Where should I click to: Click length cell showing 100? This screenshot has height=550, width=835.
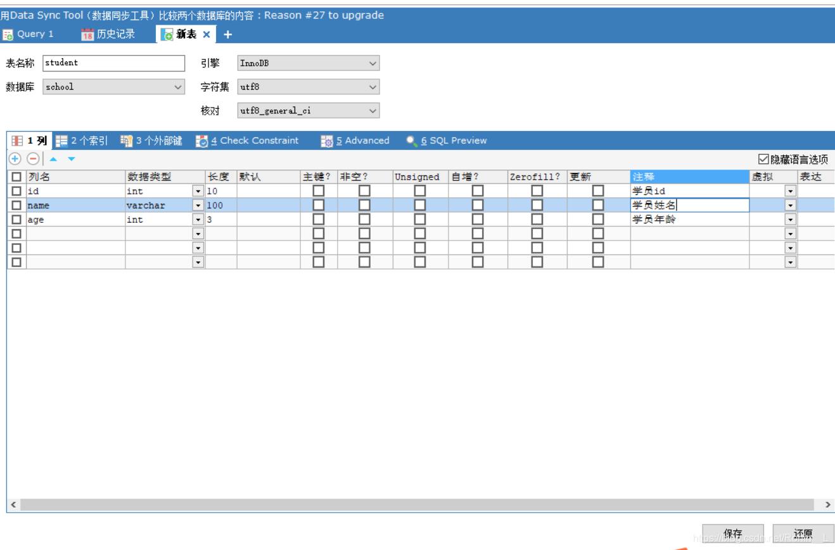point(221,205)
